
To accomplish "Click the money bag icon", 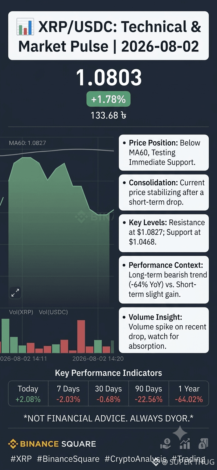I will [x=203, y=444].
